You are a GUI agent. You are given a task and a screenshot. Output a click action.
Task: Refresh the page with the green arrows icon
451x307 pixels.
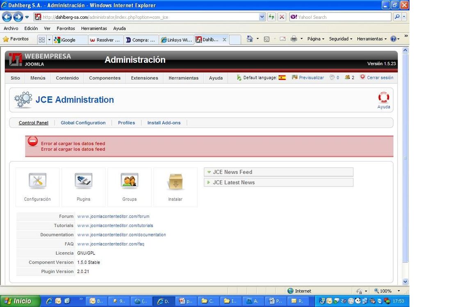coord(271,17)
